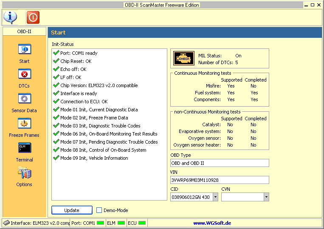Open the www.WGSoft.de link
This screenshot has height=229, width=324.
pyautogui.click(x=212, y=223)
